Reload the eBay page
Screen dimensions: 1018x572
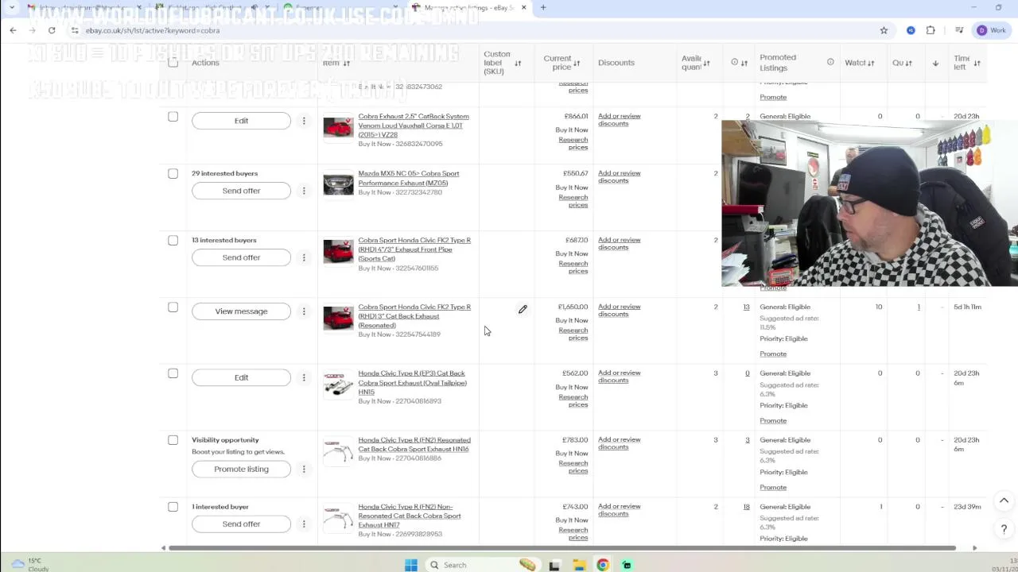point(52,30)
